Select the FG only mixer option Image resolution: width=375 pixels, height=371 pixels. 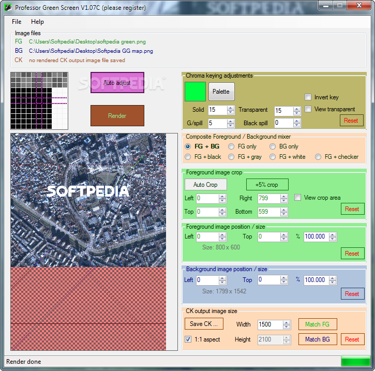231,146
